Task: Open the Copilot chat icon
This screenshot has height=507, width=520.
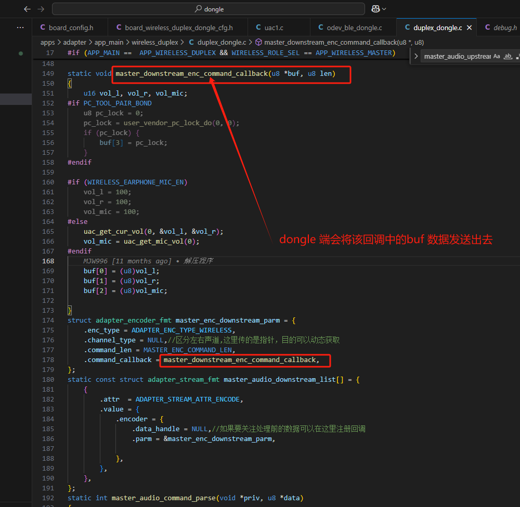Action: pos(375,9)
